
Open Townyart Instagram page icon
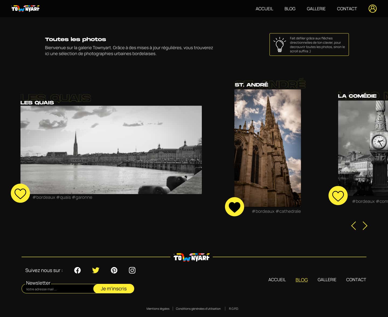[132, 270]
